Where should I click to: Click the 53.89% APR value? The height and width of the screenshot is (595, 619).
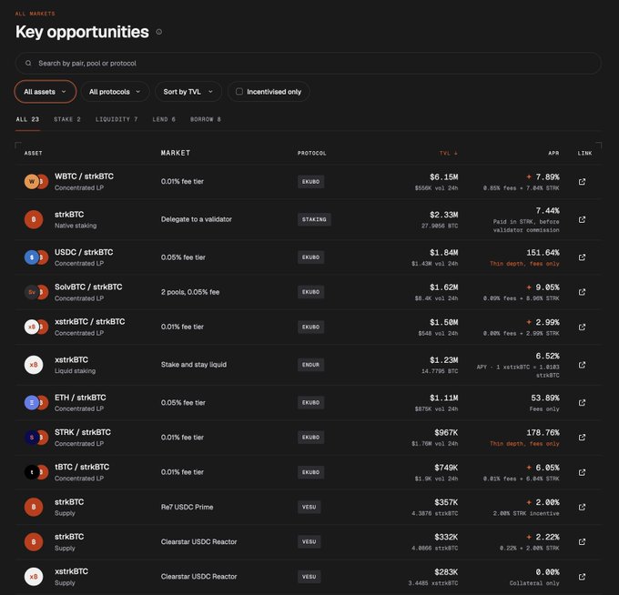pyautogui.click(x=545, y=398)
